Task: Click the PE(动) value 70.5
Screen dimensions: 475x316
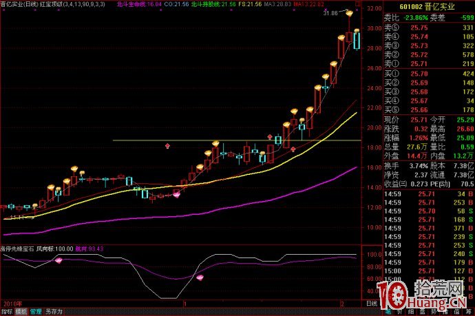Action: (467, 184)
